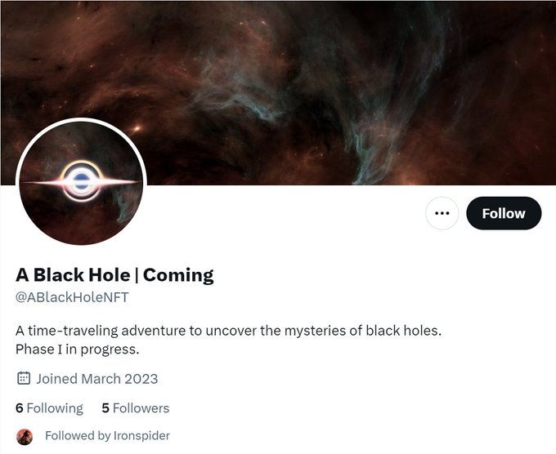This screenshot has height=454, width=556.
Task: Open the black hole profile picture
Action: click(x=81, y=182)
